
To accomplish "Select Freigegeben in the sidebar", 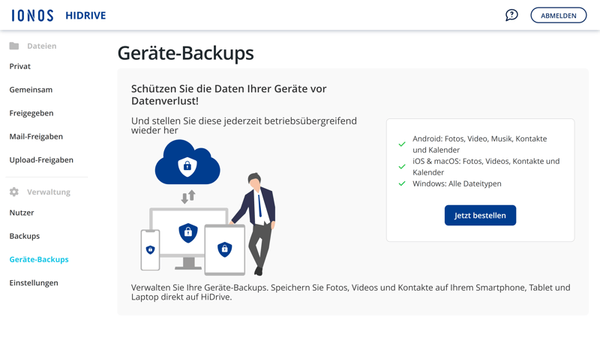I will (31, 113).
